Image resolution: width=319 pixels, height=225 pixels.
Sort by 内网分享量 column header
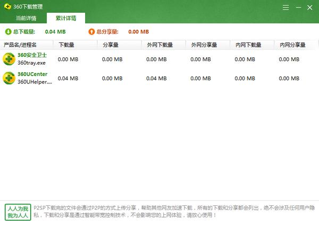click(296, 45)
